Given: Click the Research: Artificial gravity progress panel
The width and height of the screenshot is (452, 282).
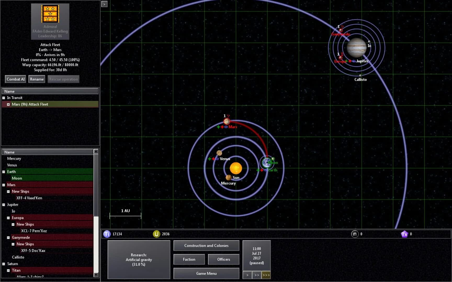Looking at the screenshot, I should [139, 260].
